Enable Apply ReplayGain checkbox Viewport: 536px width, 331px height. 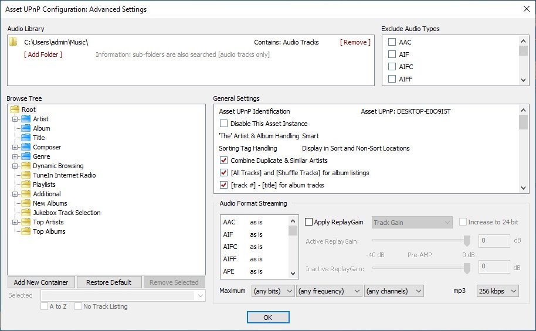[x=308, y=222]
